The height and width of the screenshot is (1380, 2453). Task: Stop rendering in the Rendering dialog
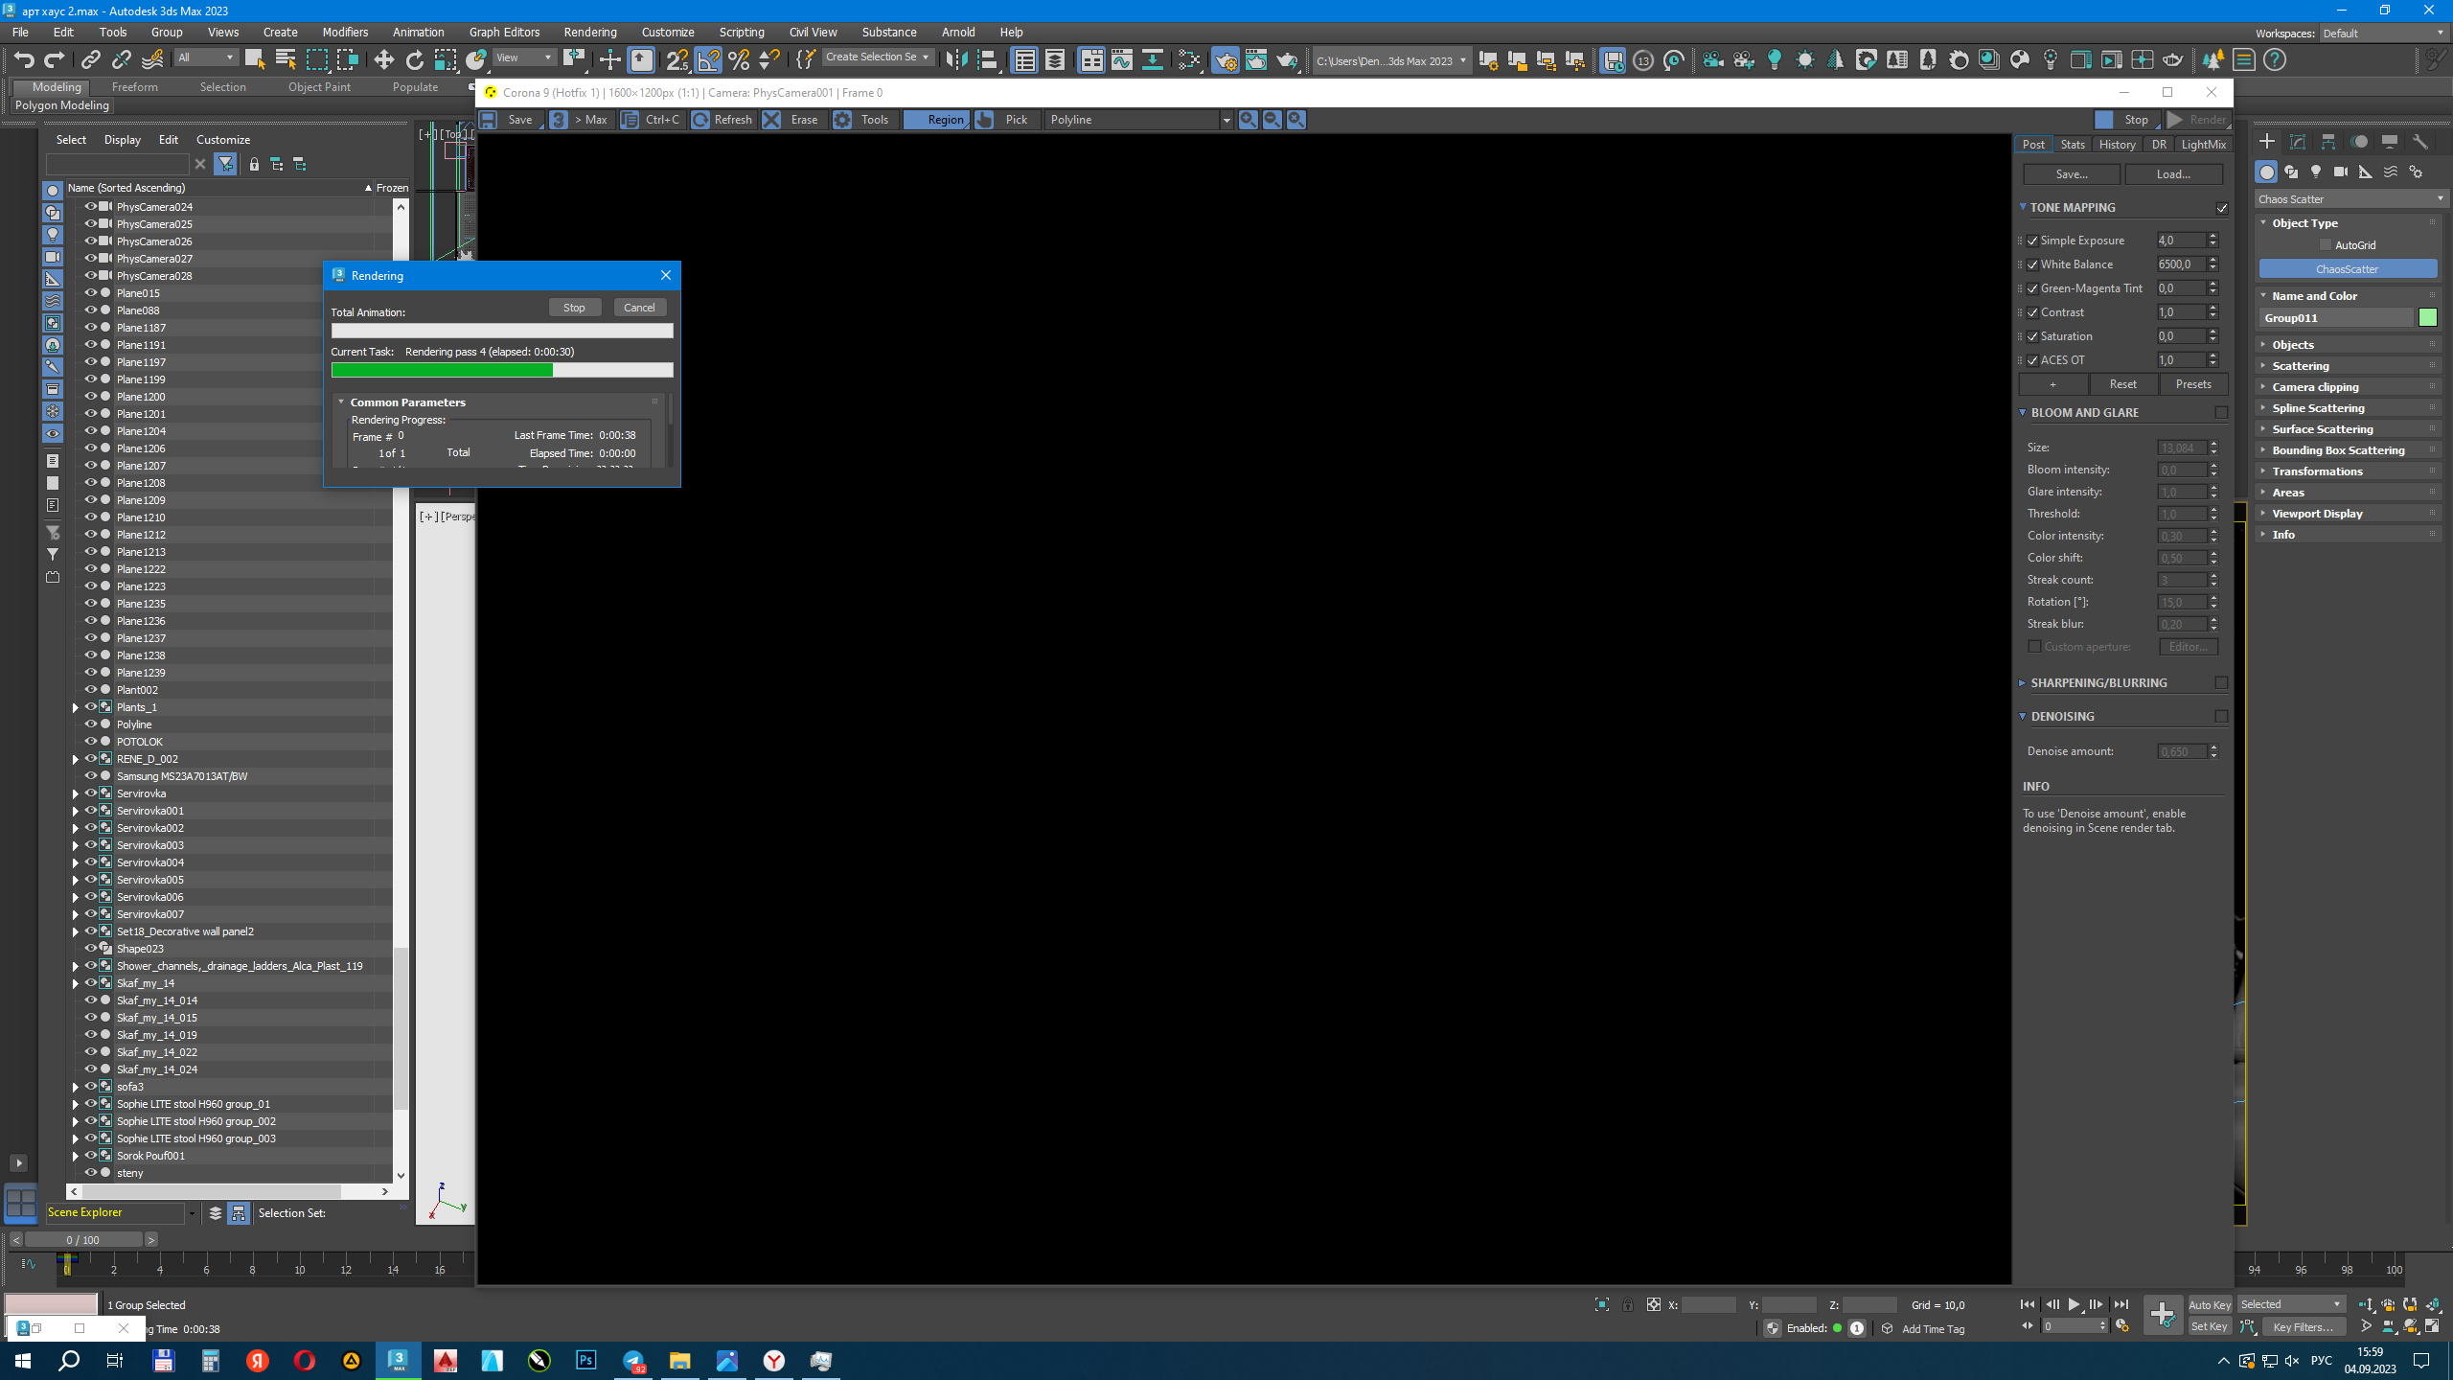click(x=574, y=308)
